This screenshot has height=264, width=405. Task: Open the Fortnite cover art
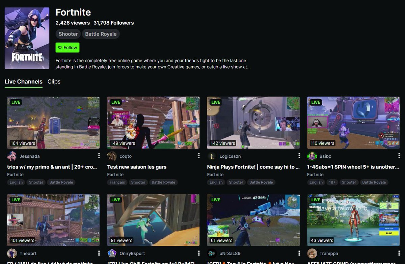click(x=27, y=38)
